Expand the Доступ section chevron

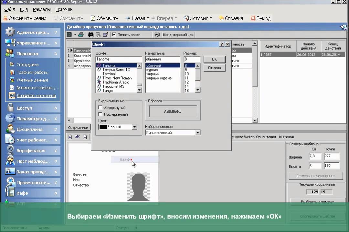click(56, 108)
